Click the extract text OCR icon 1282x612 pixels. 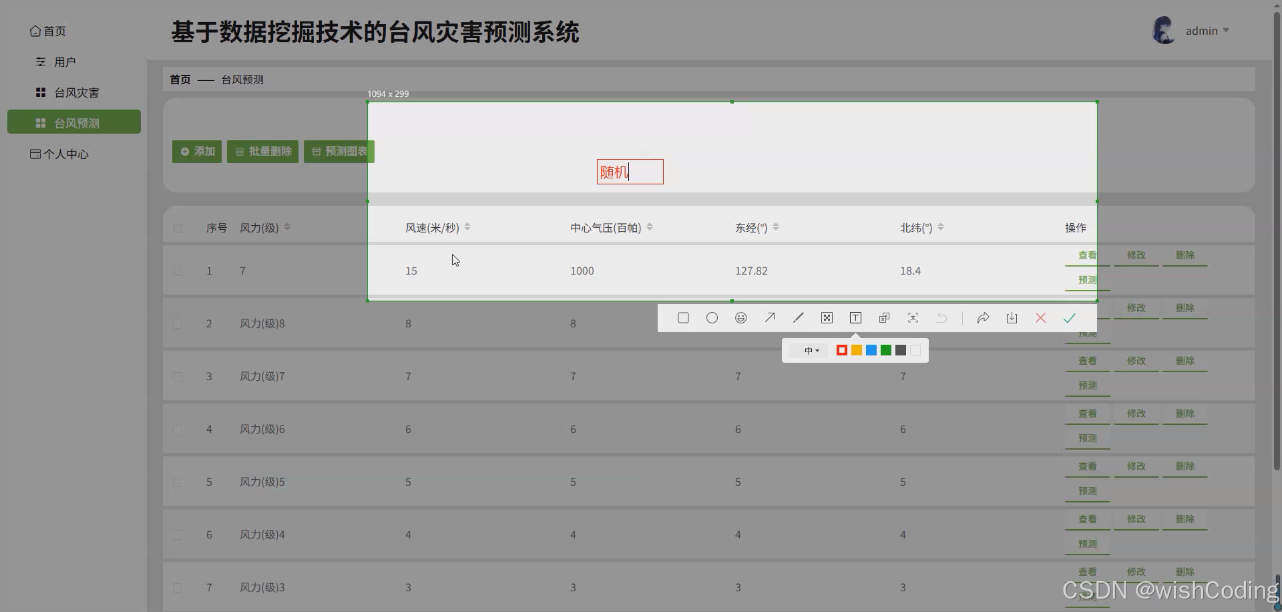tap(913, 318)
